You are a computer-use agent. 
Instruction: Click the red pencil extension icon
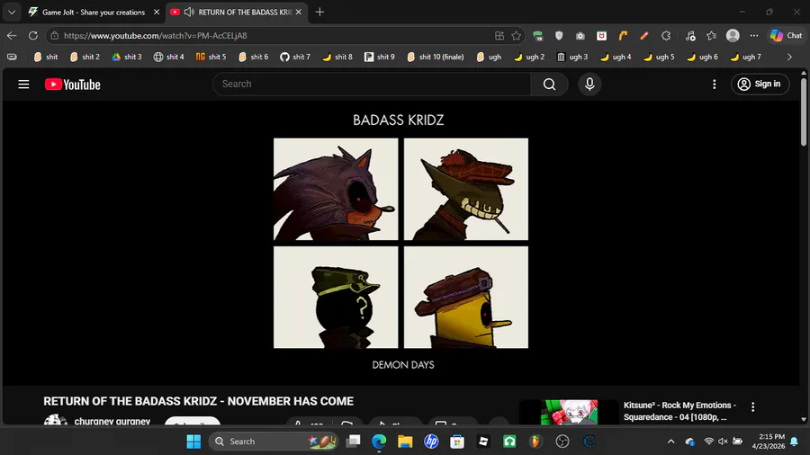click(644, 36)
